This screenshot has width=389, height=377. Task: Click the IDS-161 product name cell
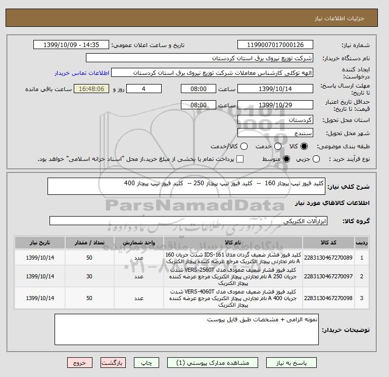click(233, 258)
